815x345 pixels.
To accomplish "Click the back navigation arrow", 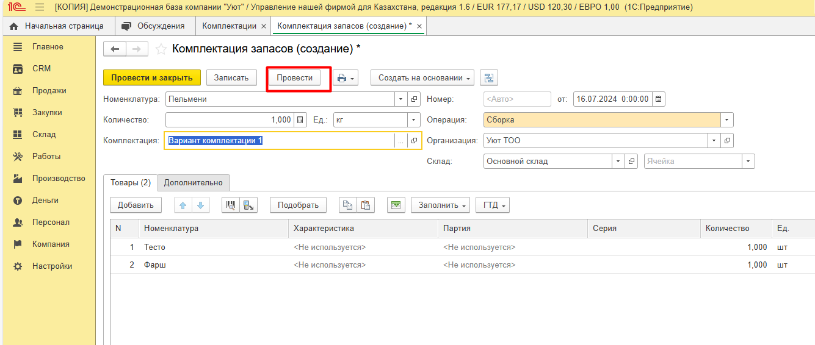I will tap(115, 49).
